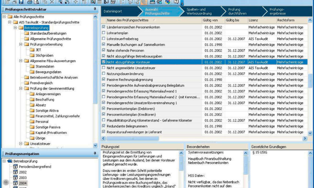Click the colorful circle toolbar icon
This screenshot has width=314, height=188.
pos(168,2)
